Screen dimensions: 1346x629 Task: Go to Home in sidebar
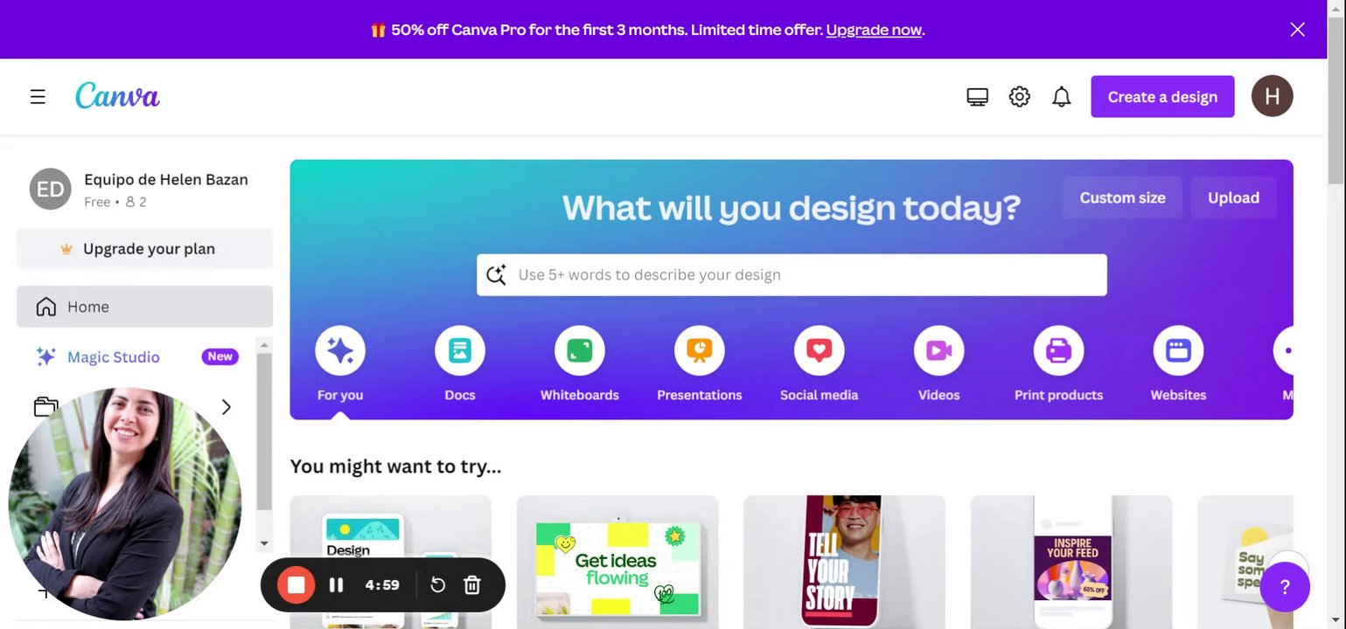tap(145, 307)
